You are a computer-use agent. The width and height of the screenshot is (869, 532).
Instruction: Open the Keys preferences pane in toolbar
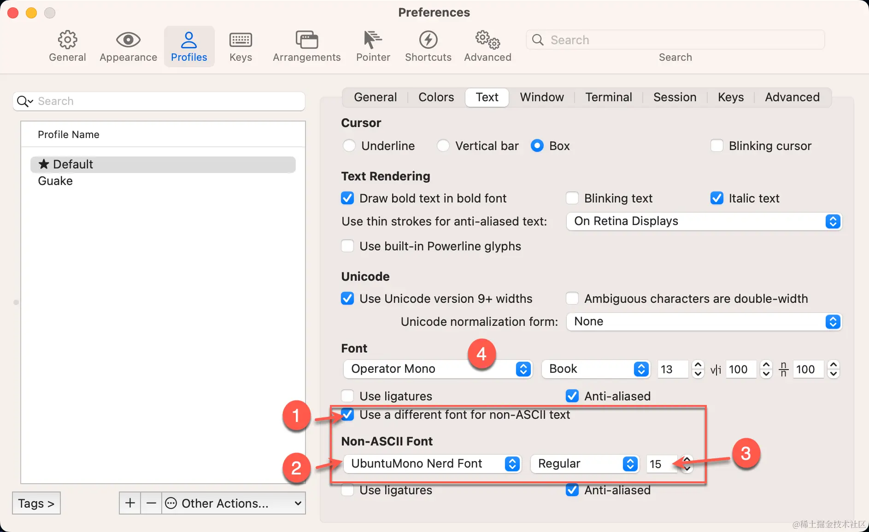click(241, 46)
